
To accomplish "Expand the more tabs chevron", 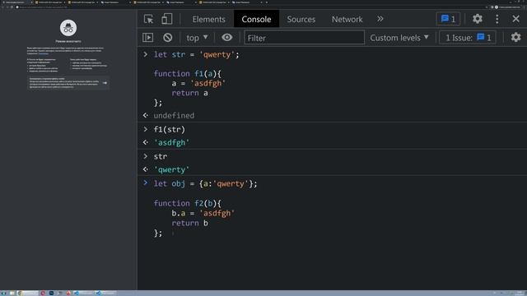I will (380, 19).
